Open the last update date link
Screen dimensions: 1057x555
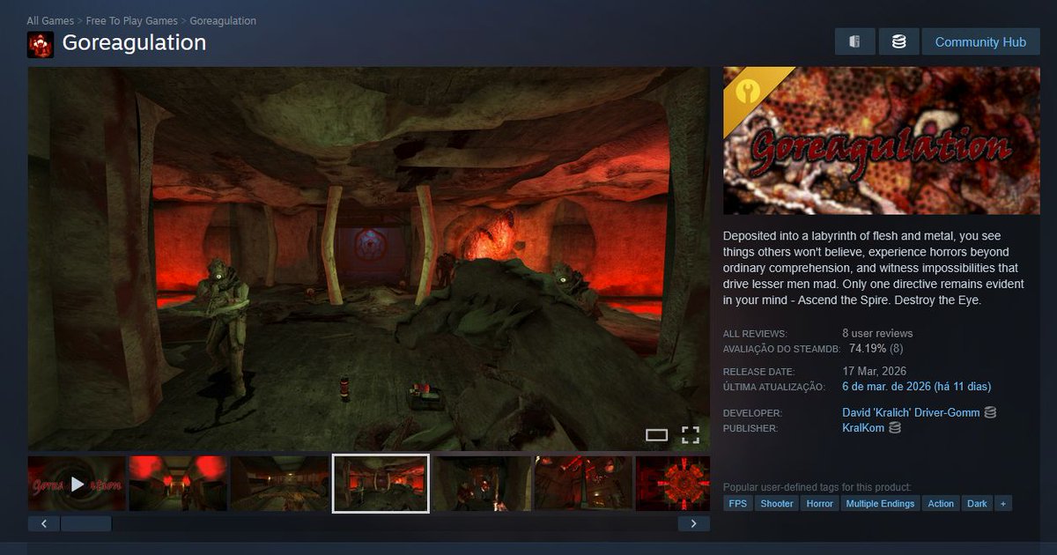coord(917,386)
